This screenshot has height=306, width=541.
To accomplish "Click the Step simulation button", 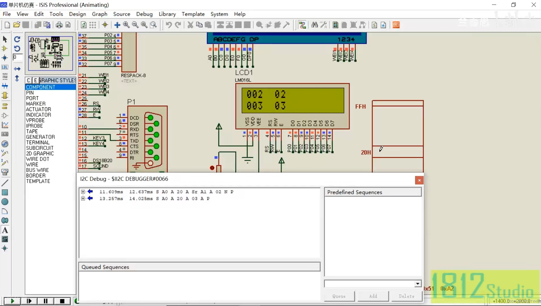I will [29, 301].
